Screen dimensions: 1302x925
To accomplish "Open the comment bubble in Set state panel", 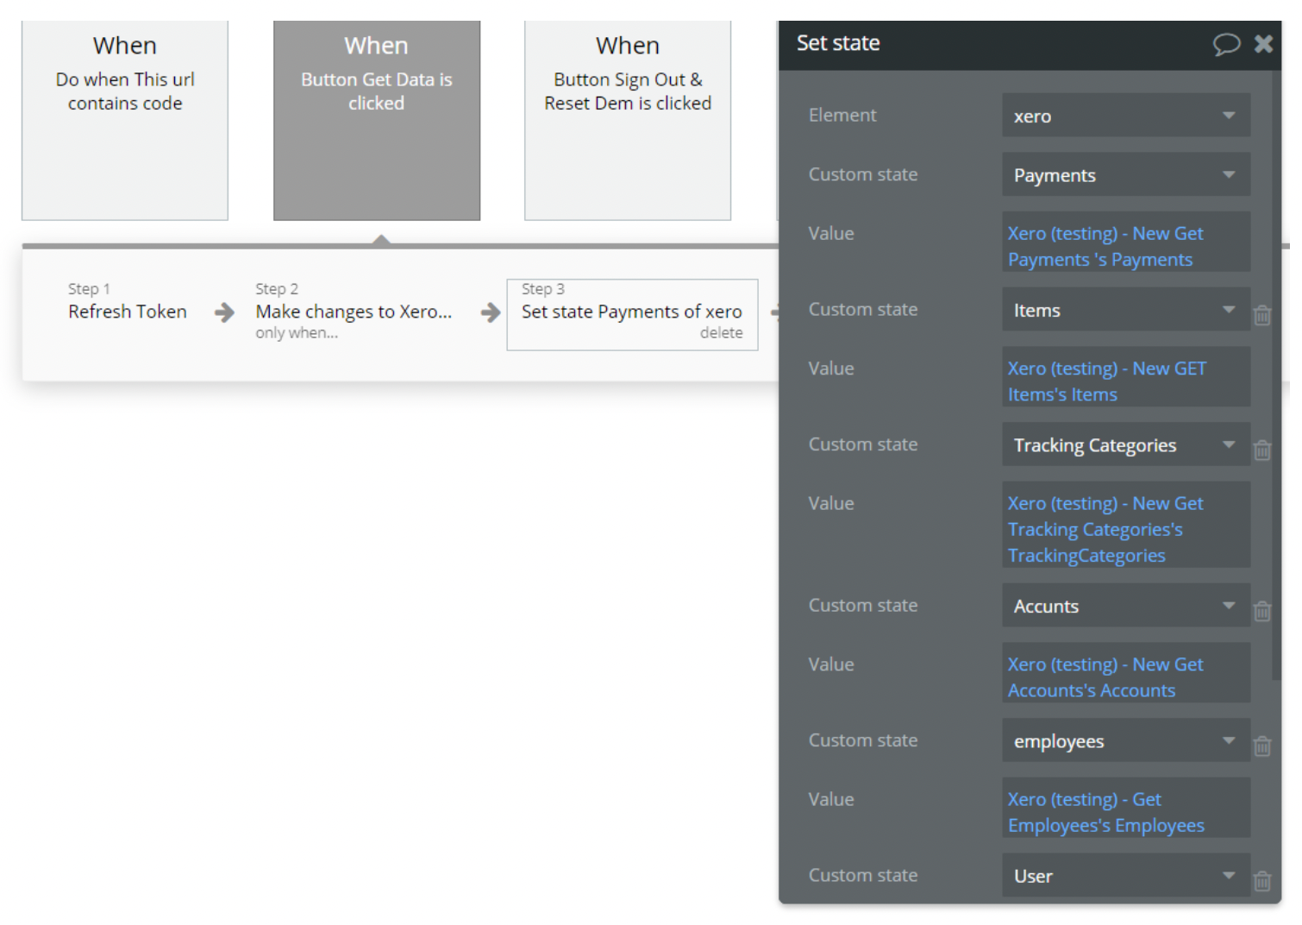I will (1226, 44).
